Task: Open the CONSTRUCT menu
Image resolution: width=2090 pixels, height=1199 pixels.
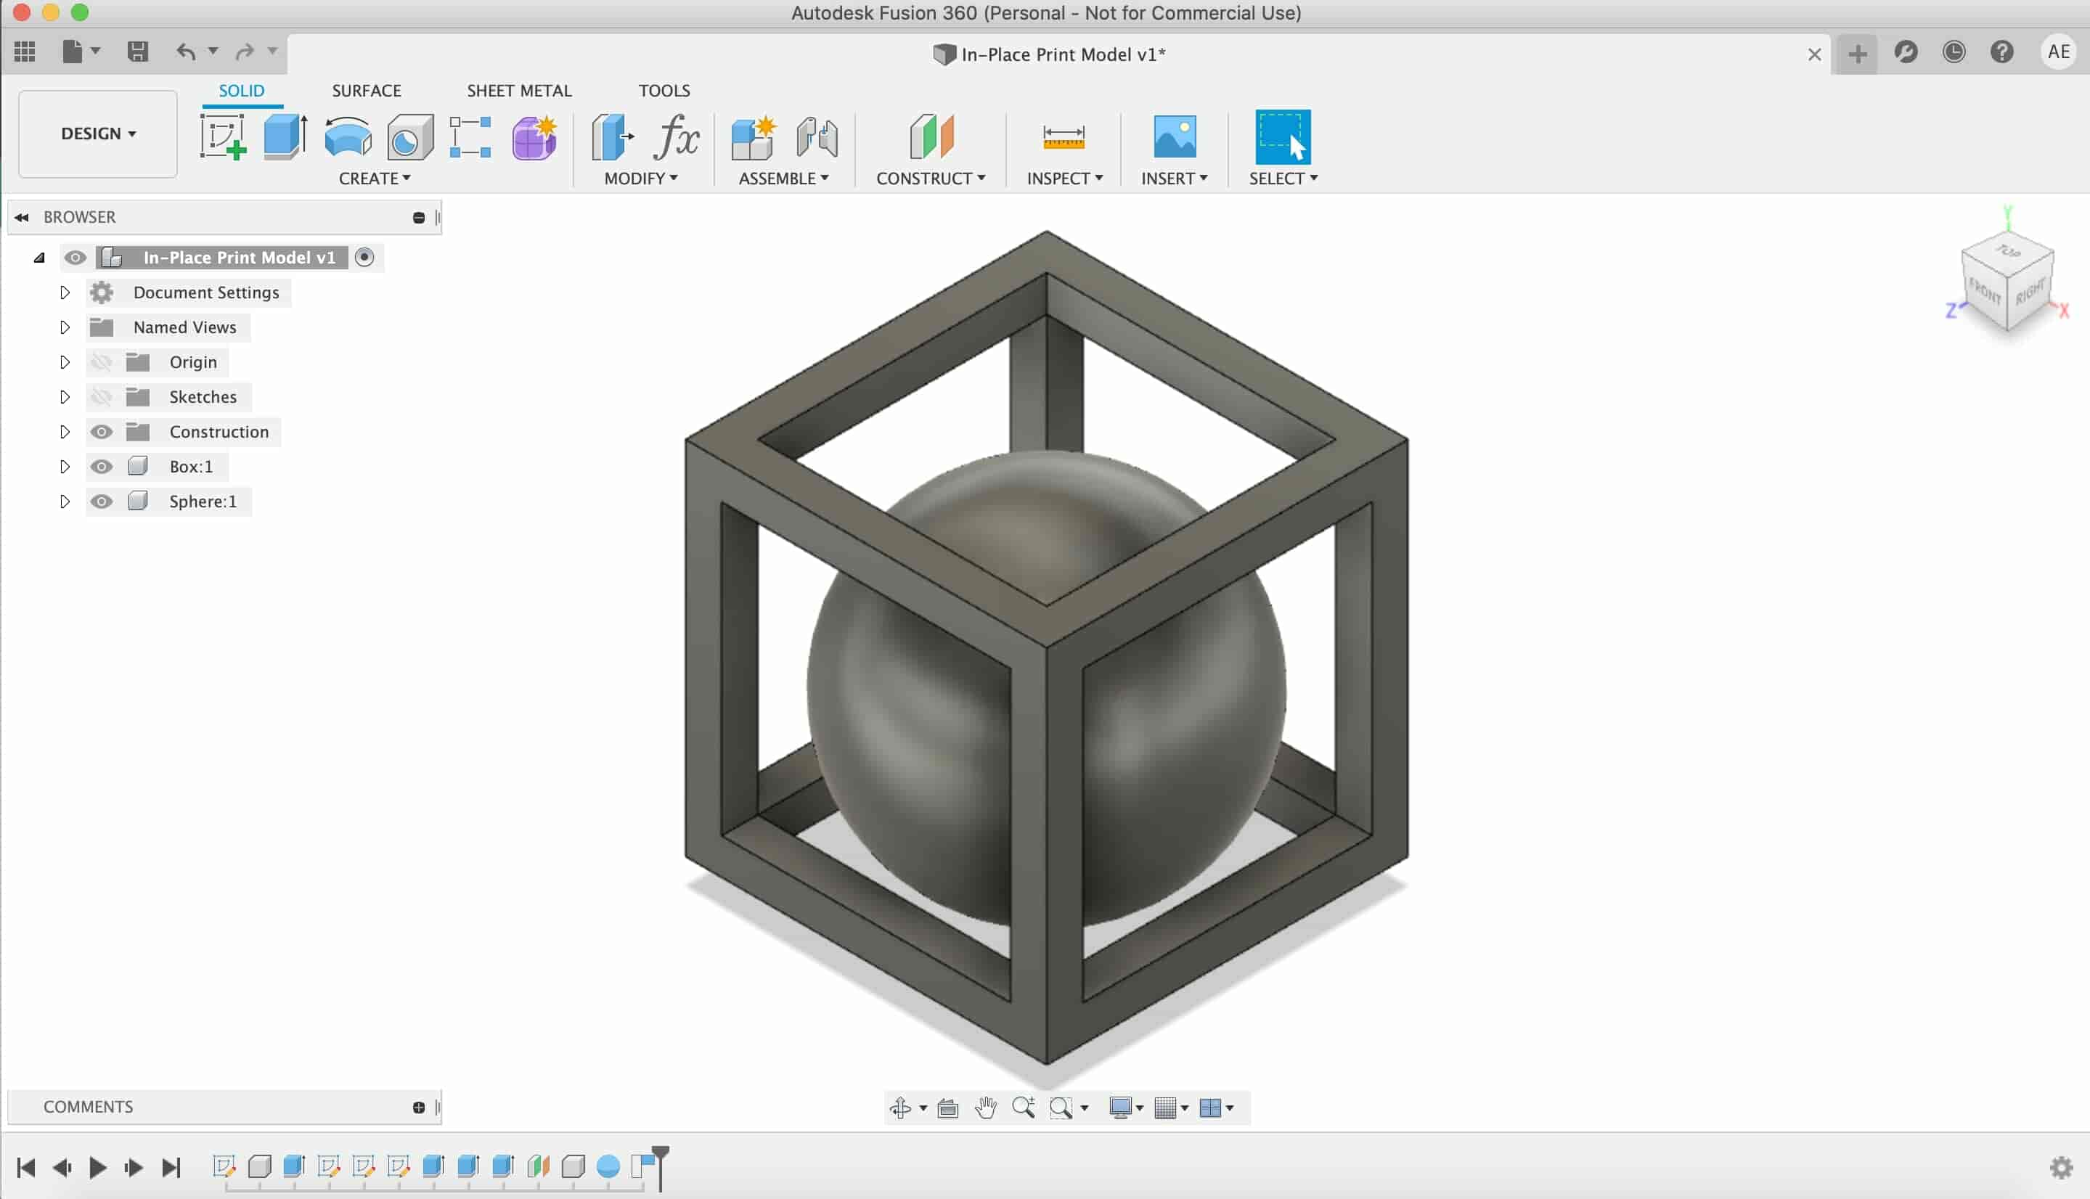Action: [931, 179]
